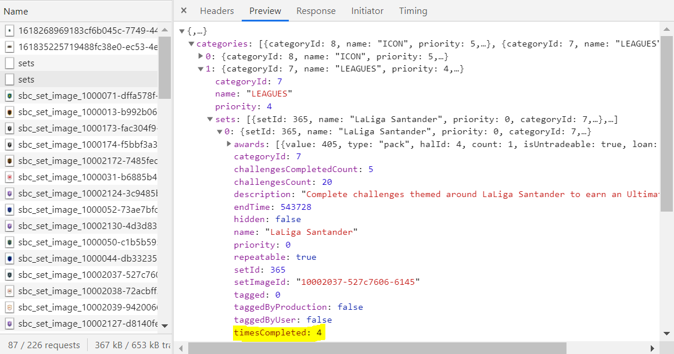Screen dimensions: 674x354
Task: Click challengesCompletedCount: 5 property
Action: pos(303,170)
